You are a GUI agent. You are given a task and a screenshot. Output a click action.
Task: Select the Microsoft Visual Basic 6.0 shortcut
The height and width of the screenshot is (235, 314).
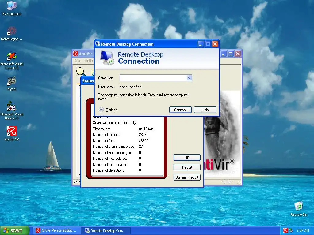pos(12,110)
